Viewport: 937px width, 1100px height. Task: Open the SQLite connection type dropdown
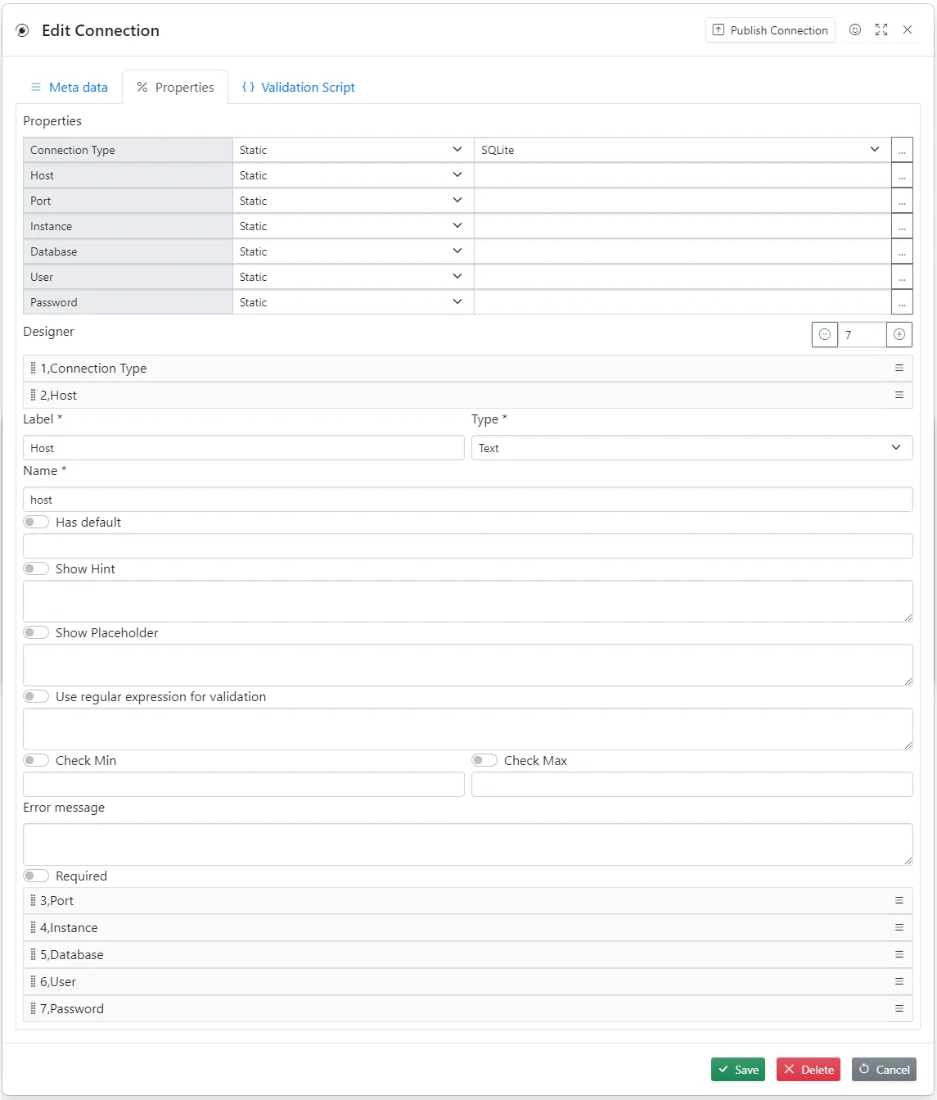[x=875, y=149]
